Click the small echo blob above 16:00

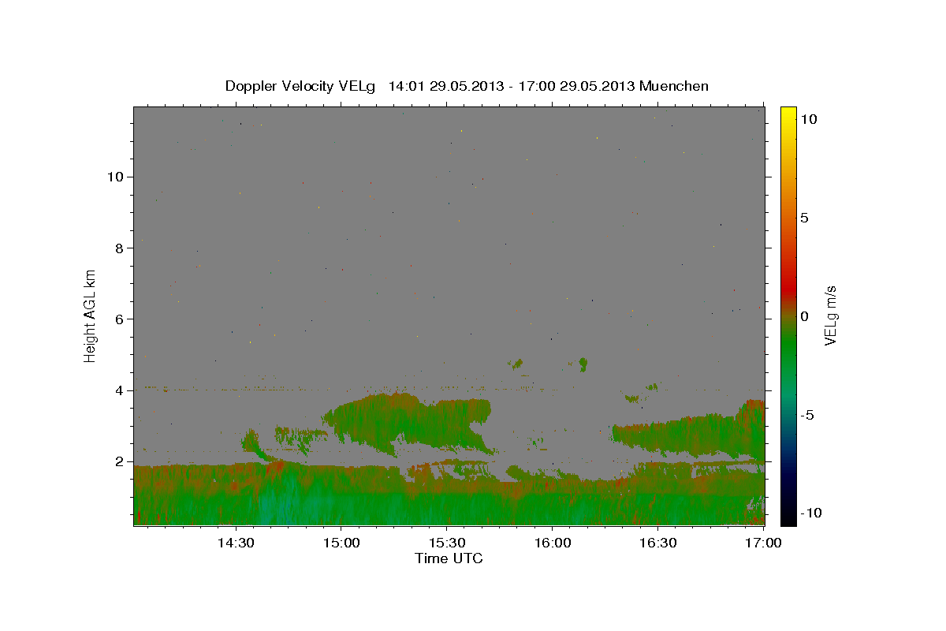(x=583, y=364)
